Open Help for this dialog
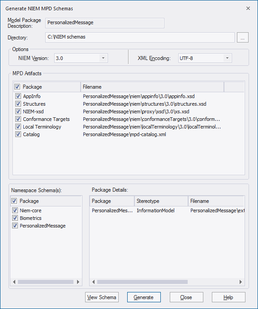 [228, 297]
